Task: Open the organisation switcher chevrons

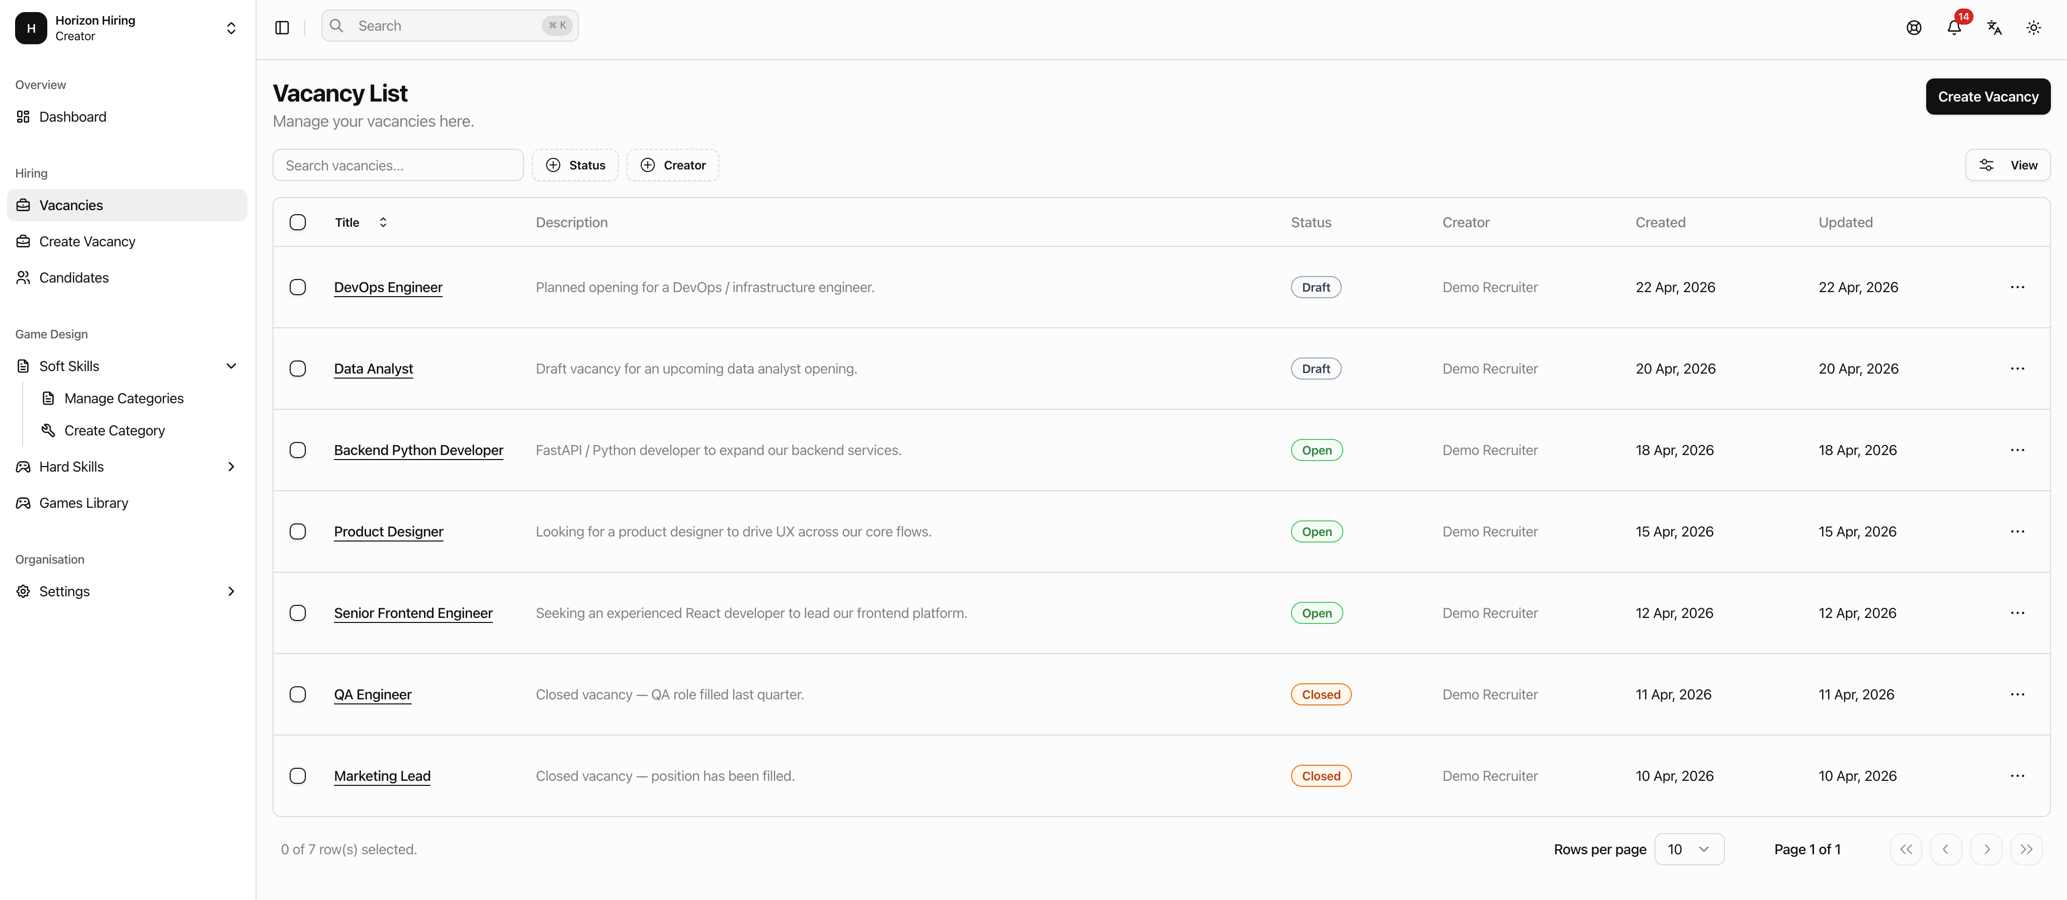Action: tap(231, 28)
